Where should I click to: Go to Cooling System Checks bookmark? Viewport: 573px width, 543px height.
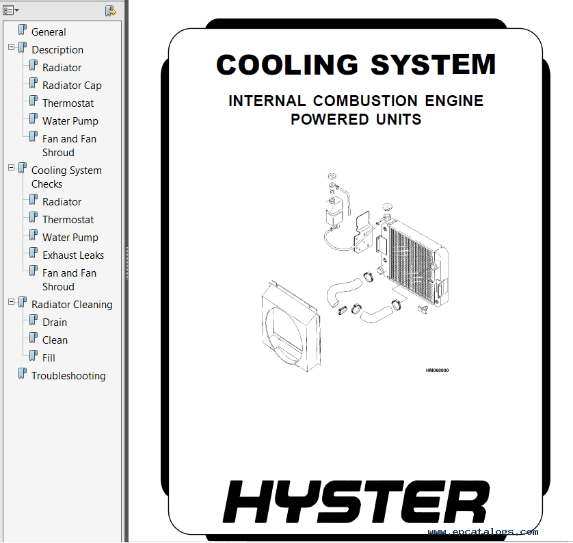tap(66, 177)
